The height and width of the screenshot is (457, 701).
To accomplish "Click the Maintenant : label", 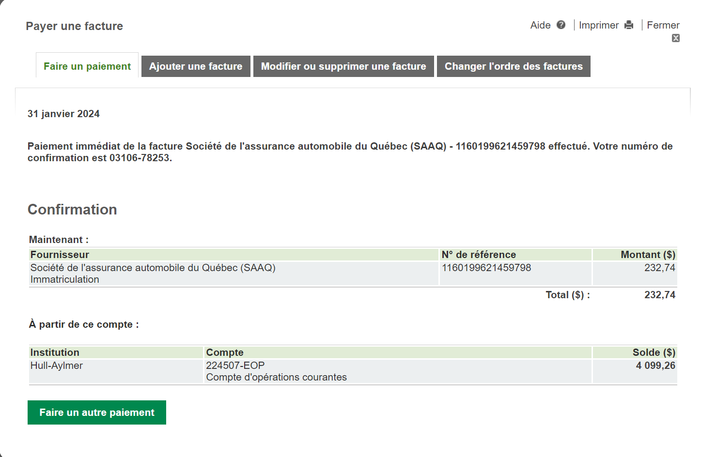I will pos(59,240).
